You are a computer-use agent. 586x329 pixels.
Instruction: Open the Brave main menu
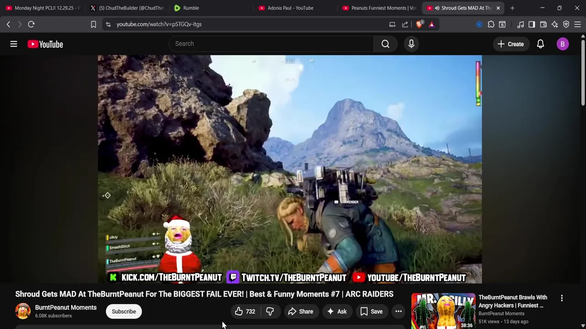578,24
